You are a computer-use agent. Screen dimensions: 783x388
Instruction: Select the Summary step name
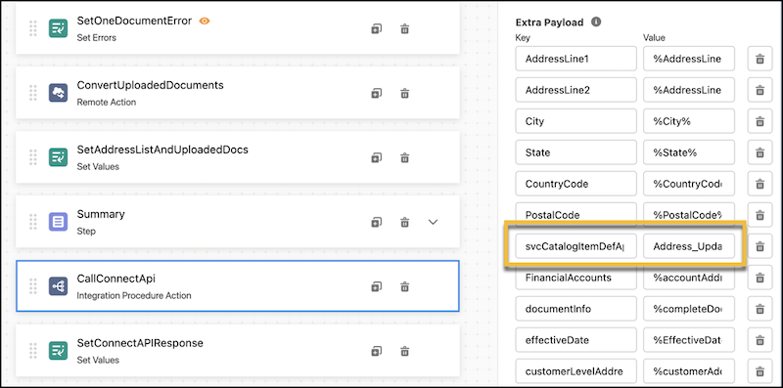pos(101,214)
